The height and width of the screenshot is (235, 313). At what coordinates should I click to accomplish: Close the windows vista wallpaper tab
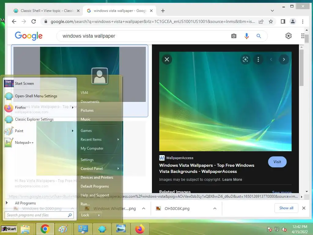(151, 11)
